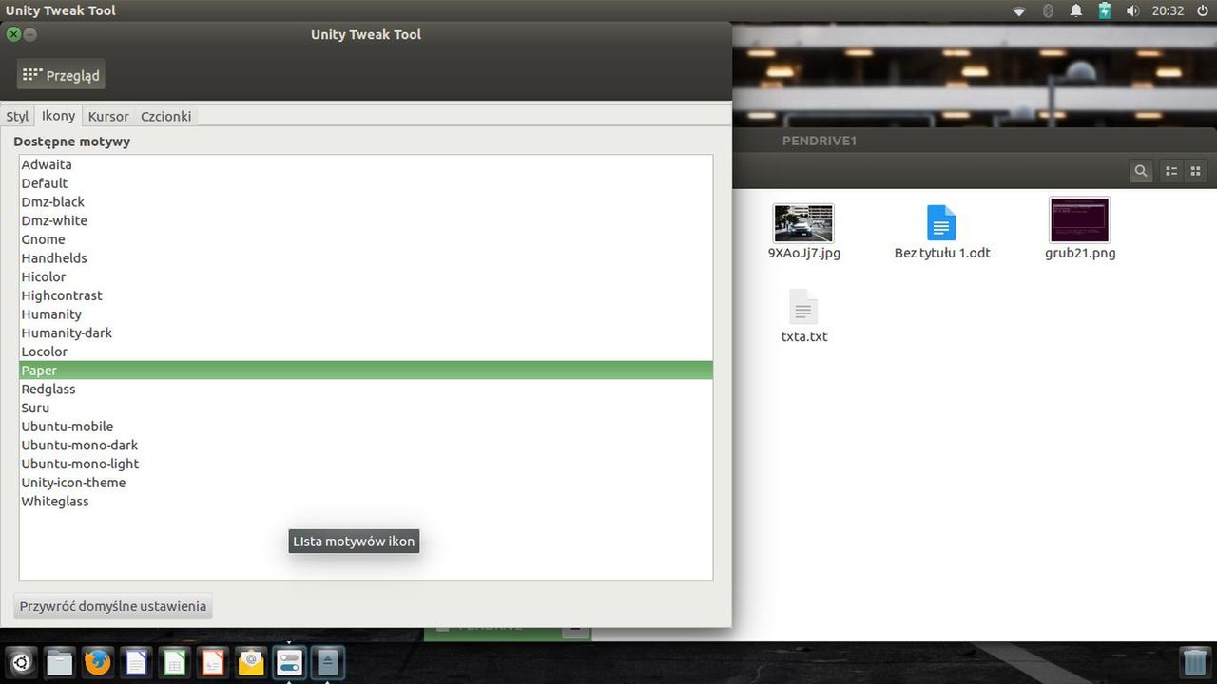1217x684 pixels.
Task: Launch LibreOffice Writer from the dock
Action: point(136,662)
